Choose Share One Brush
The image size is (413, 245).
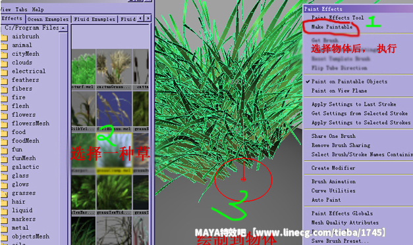point(333,136)
